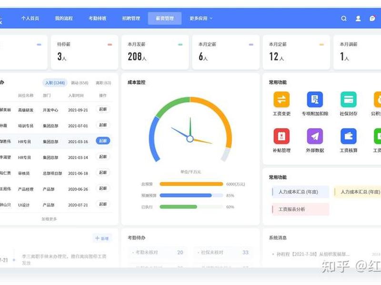381x285 pixels.
Task: Click 起薪 for the 2021-03-14 row
Action: coord(103,157)
